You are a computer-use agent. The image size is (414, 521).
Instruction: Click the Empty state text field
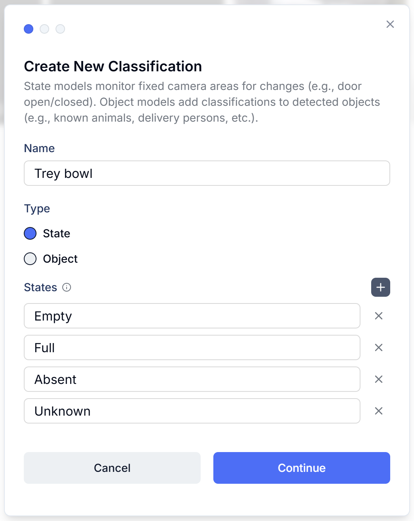click(x=192, y=316)
